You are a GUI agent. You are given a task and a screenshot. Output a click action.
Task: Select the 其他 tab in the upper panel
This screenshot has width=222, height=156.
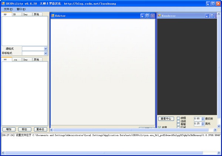(x=37, y=14)
